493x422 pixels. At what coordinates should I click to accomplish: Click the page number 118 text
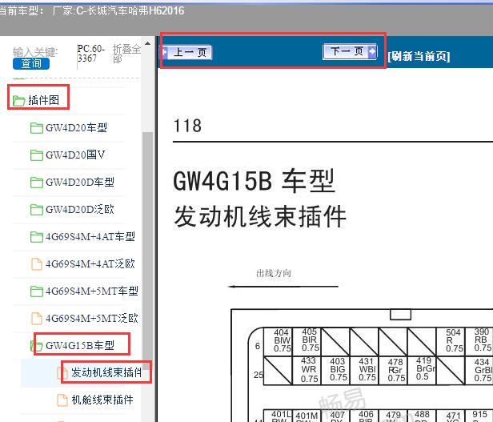(x=187, y=126)
